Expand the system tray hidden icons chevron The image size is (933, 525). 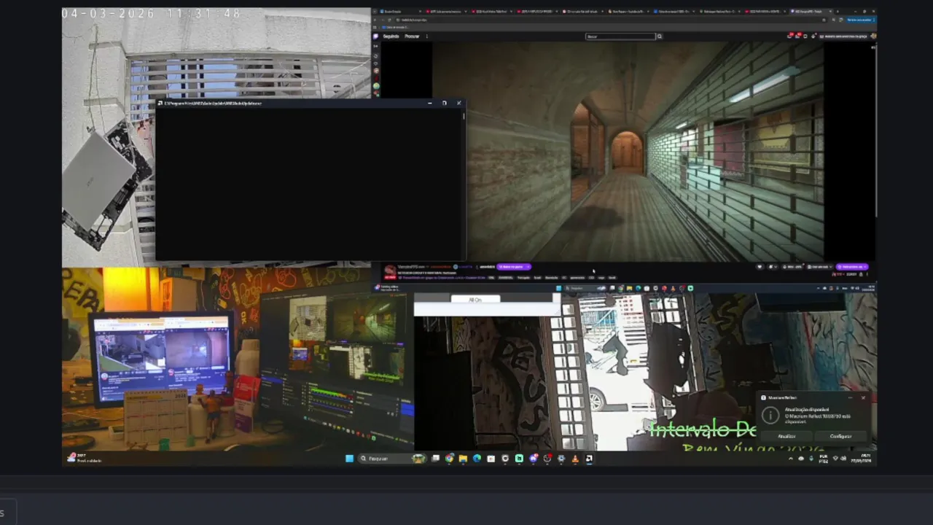791,459
